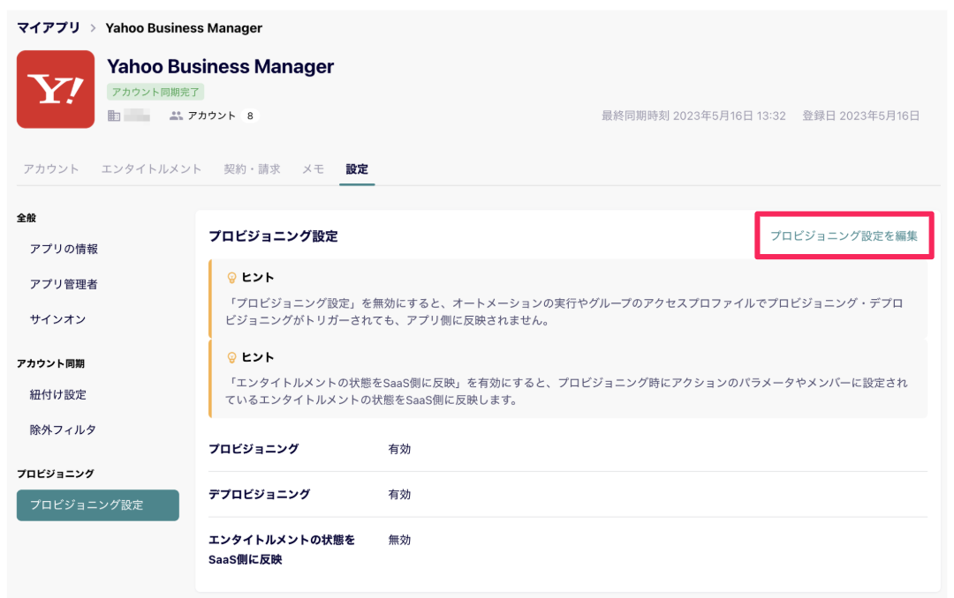Click the organization building icon

114,116
